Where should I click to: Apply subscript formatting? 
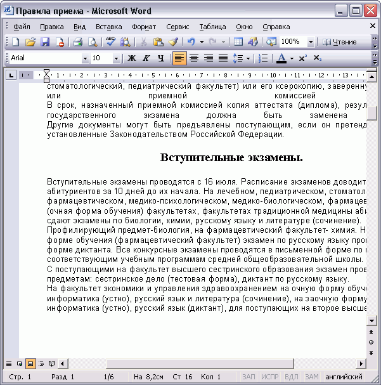(x=317, y=58)
